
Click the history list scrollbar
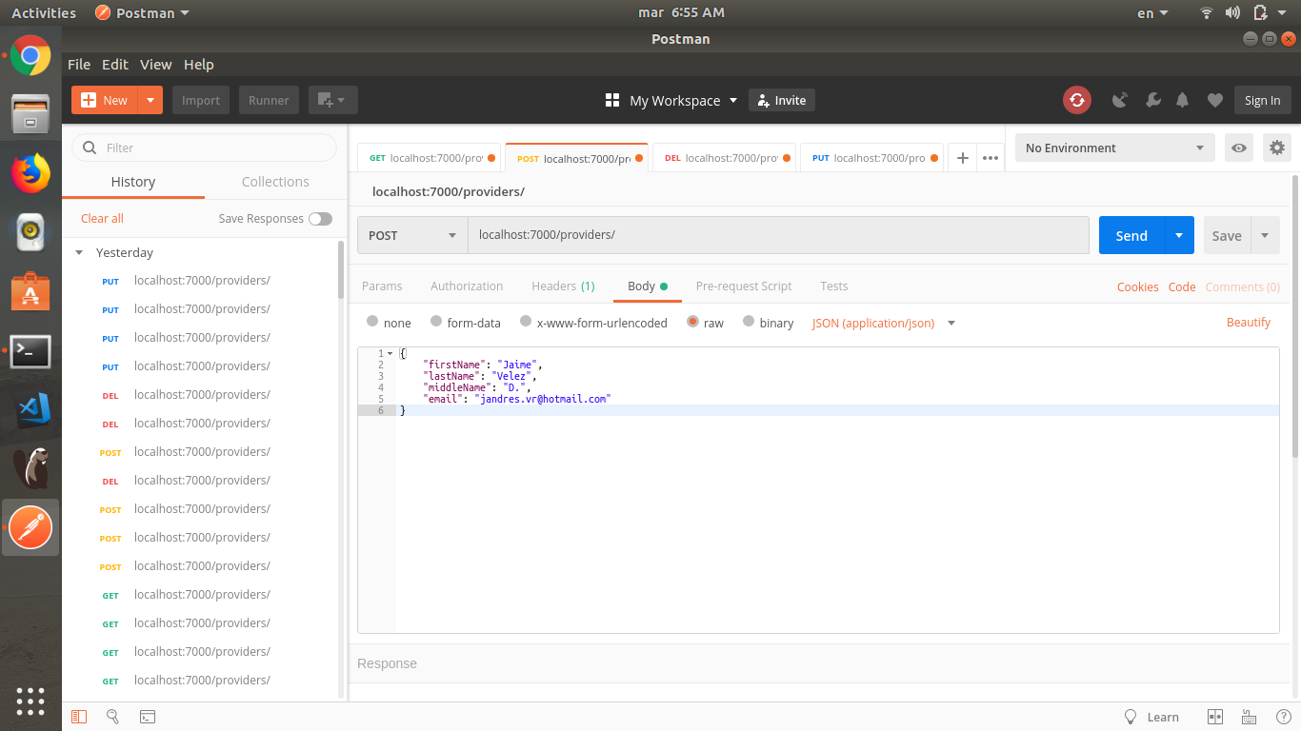click(x=341, y=268)
